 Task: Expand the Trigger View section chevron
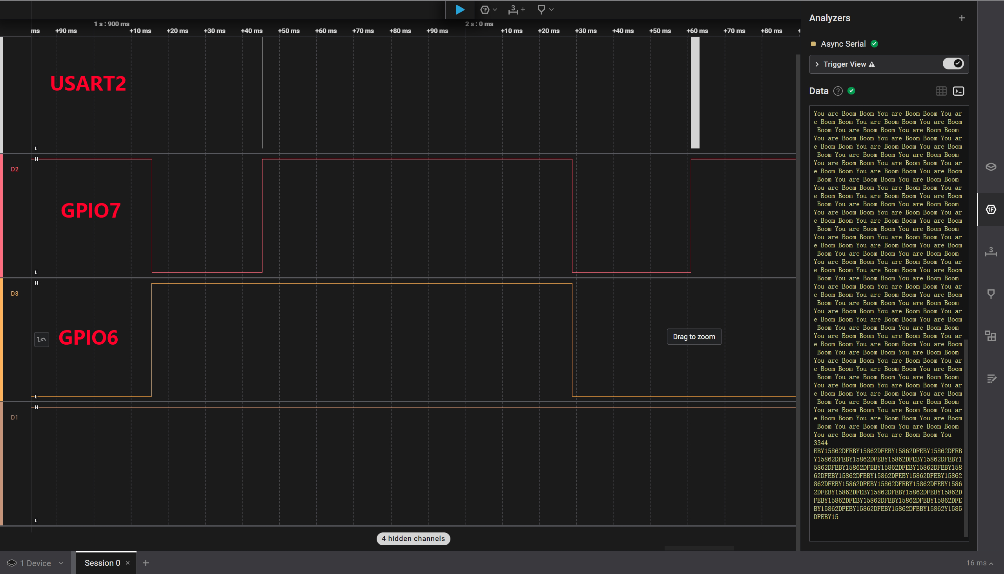click(817, 64)
